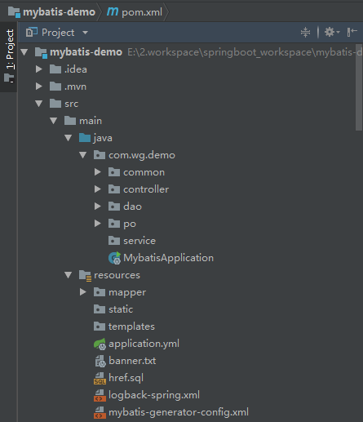
Task: Collapse the resources folder arrow
Action: click(x=69, y=275)
